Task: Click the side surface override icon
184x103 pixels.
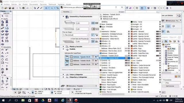Action: point(67,60)
